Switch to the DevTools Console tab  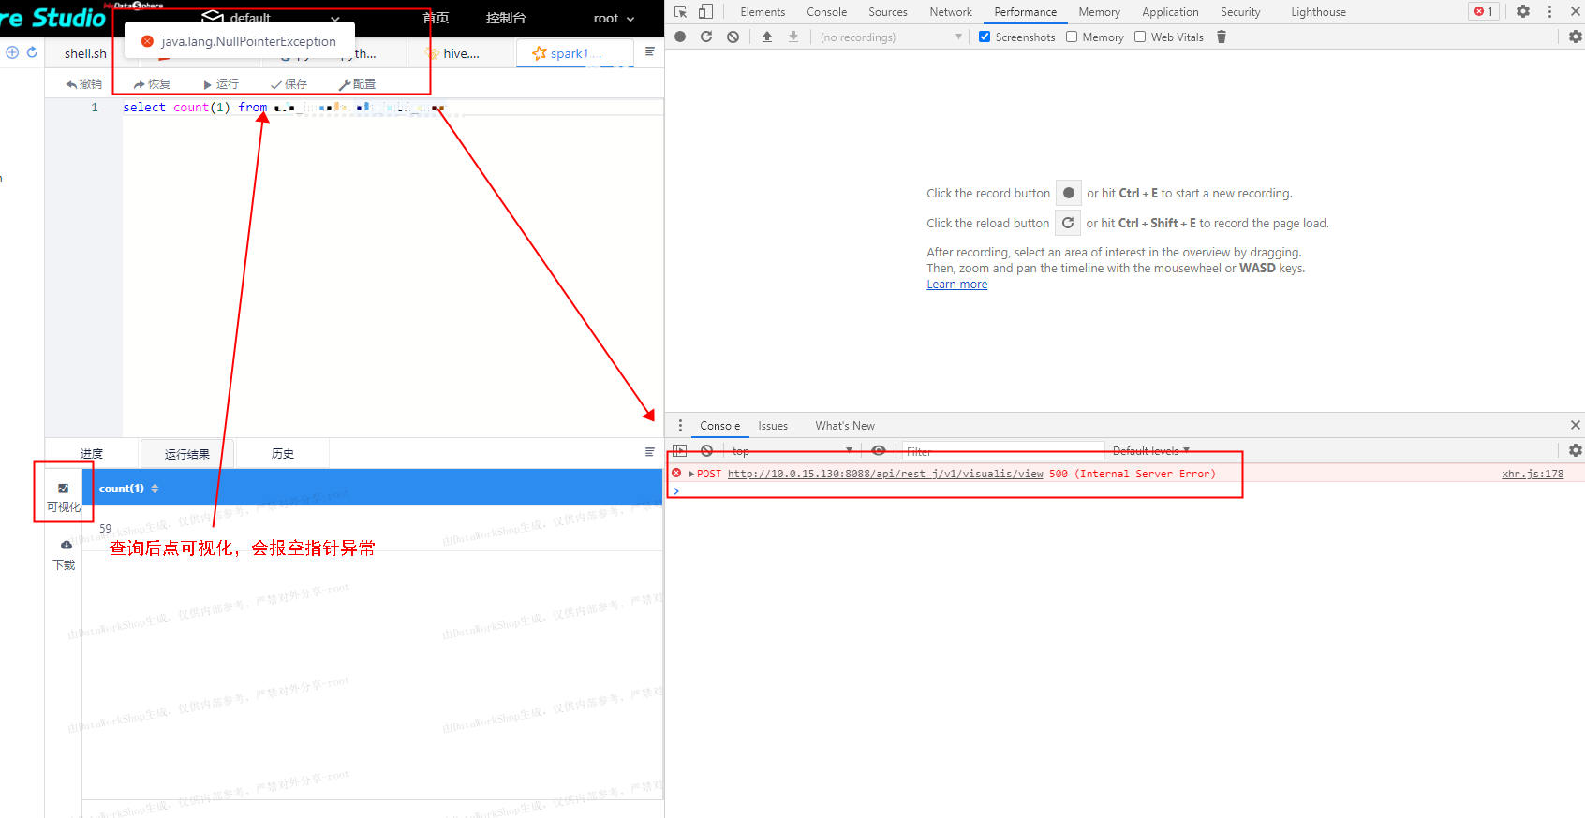click(x=826, y=11)
